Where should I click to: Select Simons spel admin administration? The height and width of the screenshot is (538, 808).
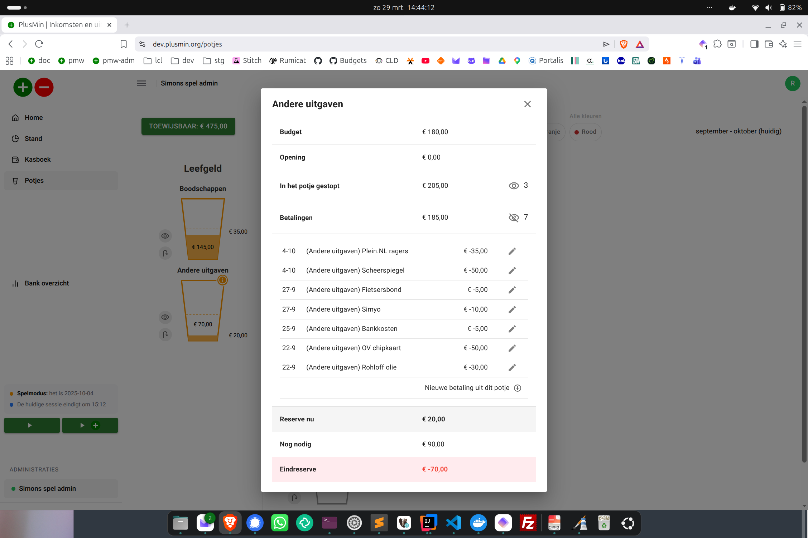(47, 489)
